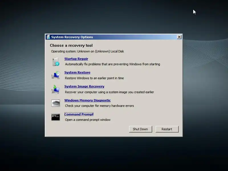Click 'Check your computer for memory hardware errors' text
The image size is (228, 171).
coord(99,106)
